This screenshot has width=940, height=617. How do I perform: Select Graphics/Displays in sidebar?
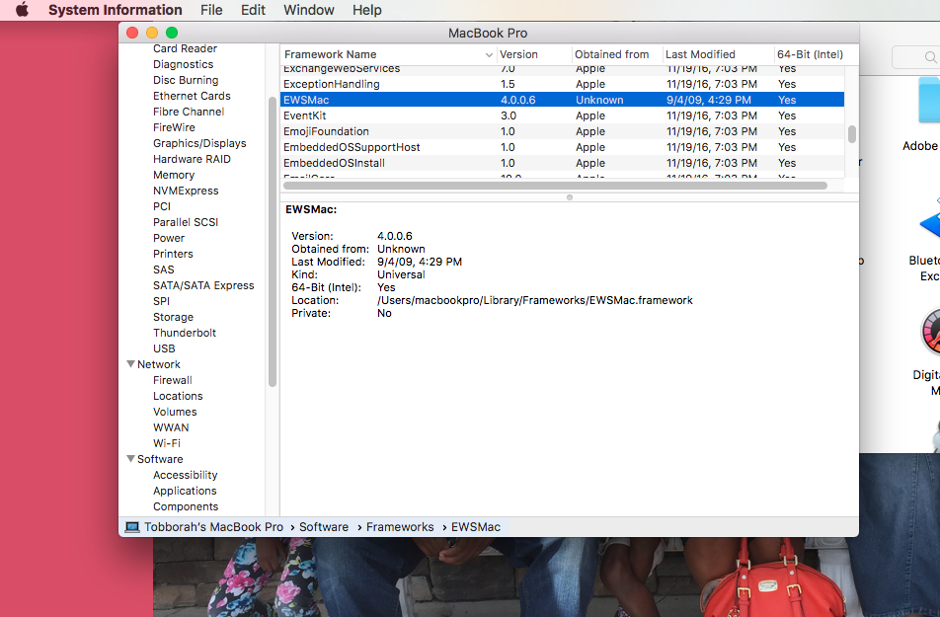[199, 143]
